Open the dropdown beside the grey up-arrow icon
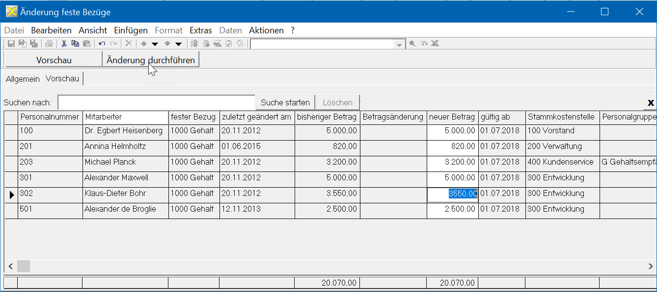 [x=155, y=44]
